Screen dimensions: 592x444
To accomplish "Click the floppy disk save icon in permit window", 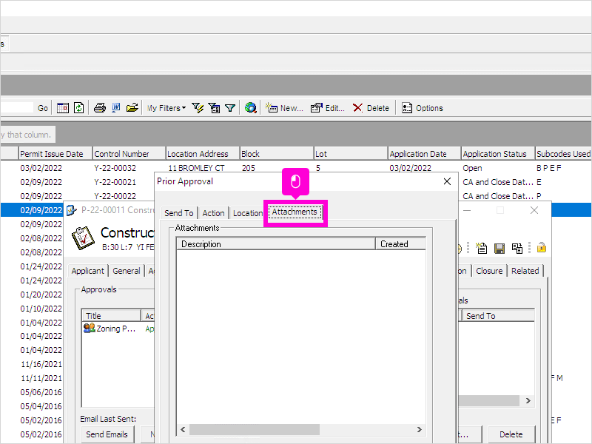I will pos(499,249).
